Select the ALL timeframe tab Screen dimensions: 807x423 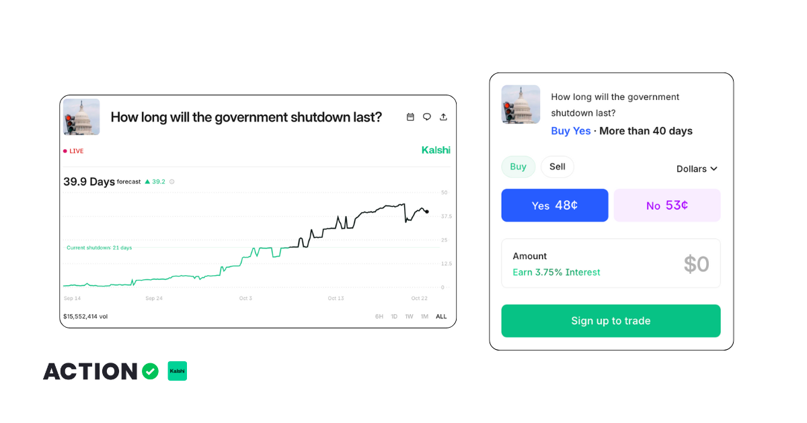(x=441, y=316)
